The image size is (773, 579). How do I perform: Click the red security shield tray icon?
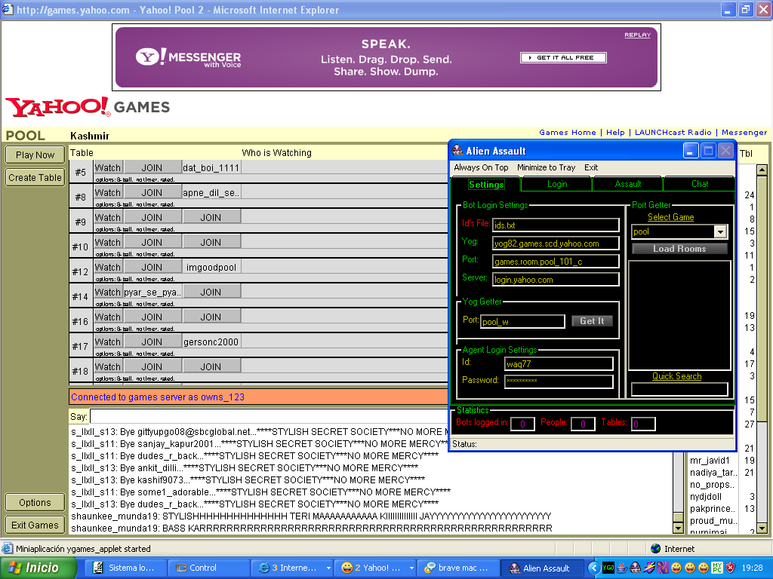[x=730, y=568]
